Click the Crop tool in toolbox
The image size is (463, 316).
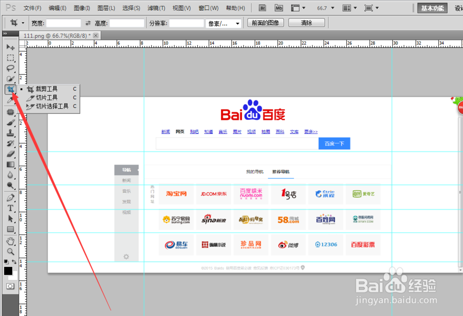tap(10, 89)
